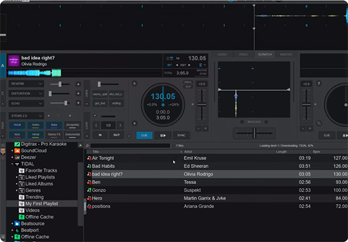Toggle the HiHat stem pad

point(35,135)
